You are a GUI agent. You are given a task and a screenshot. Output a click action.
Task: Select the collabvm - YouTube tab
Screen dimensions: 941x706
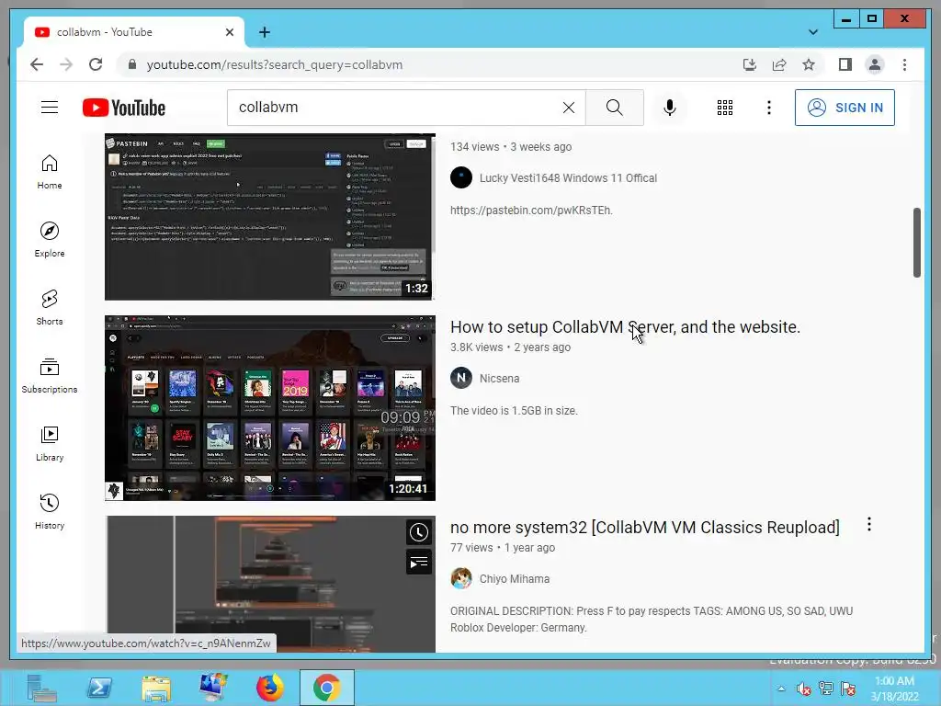point(134,32)
